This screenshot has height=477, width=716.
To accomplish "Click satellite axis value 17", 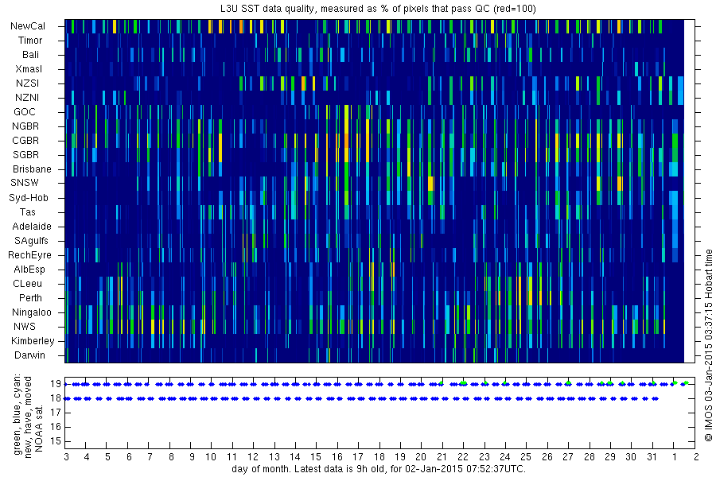I will coord(56,413).
